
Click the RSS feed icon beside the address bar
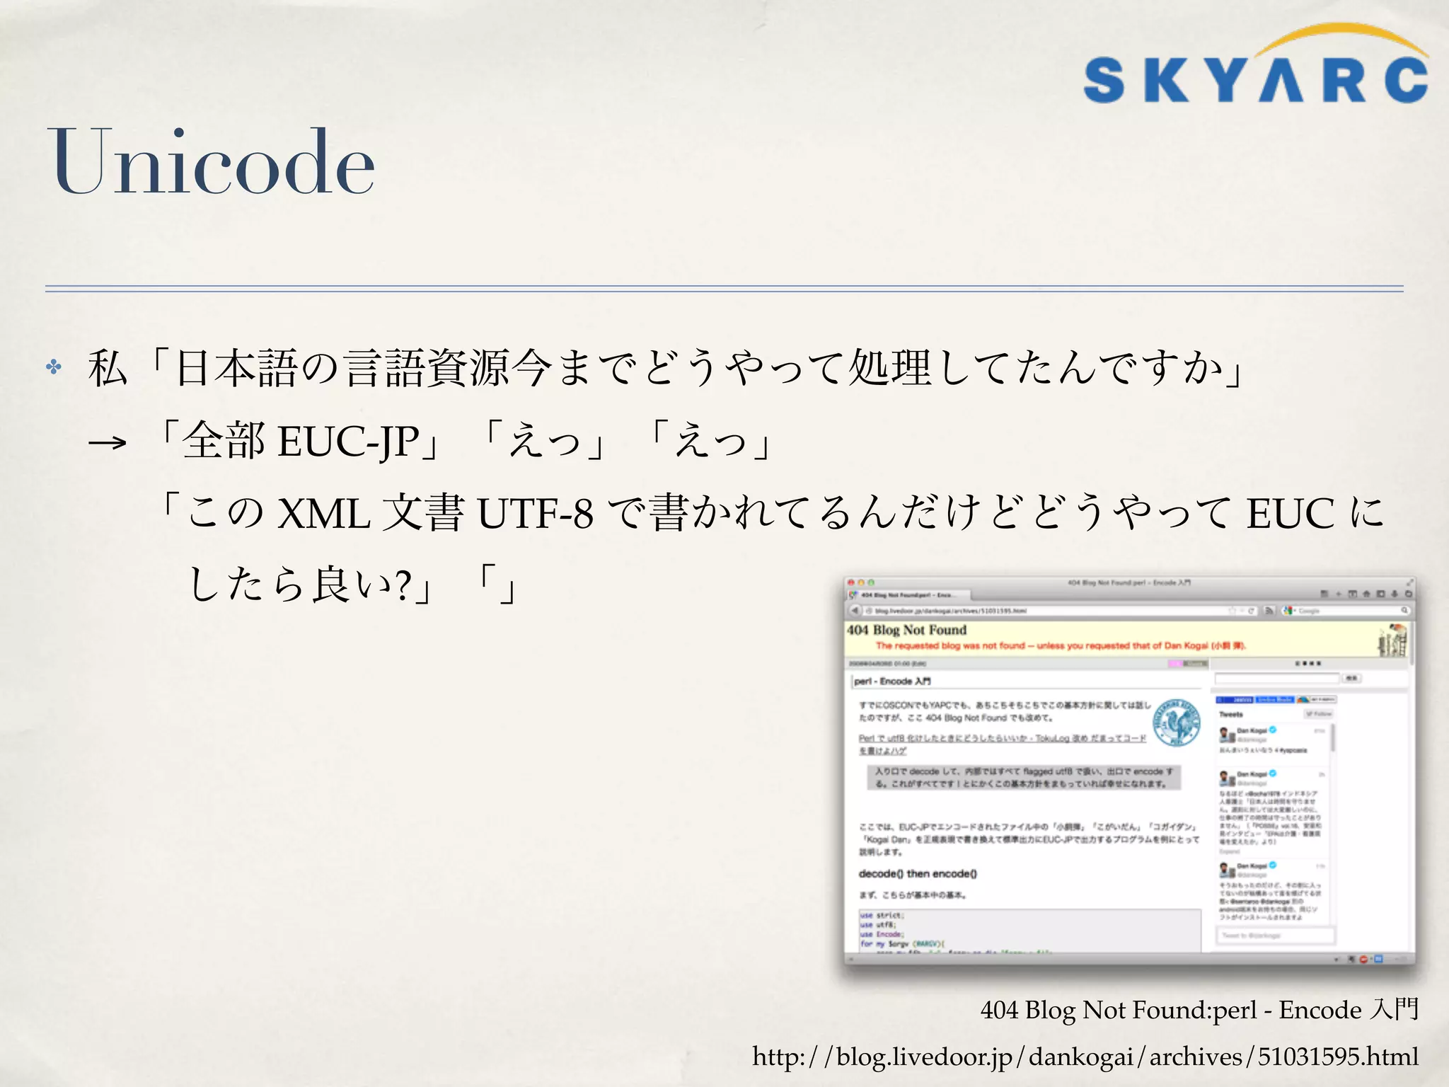coord(1269,611)
